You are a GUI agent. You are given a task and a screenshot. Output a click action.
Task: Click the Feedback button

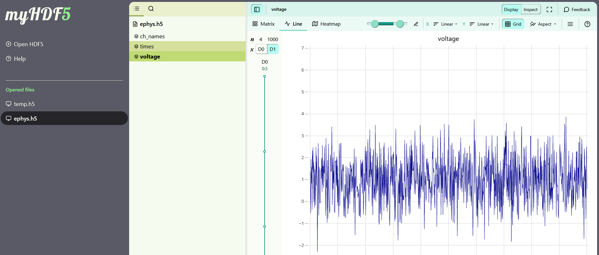coord(577,9)
